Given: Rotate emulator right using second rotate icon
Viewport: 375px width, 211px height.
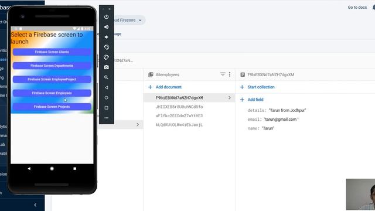Looking at the screenshot, I should pos(107,57).
